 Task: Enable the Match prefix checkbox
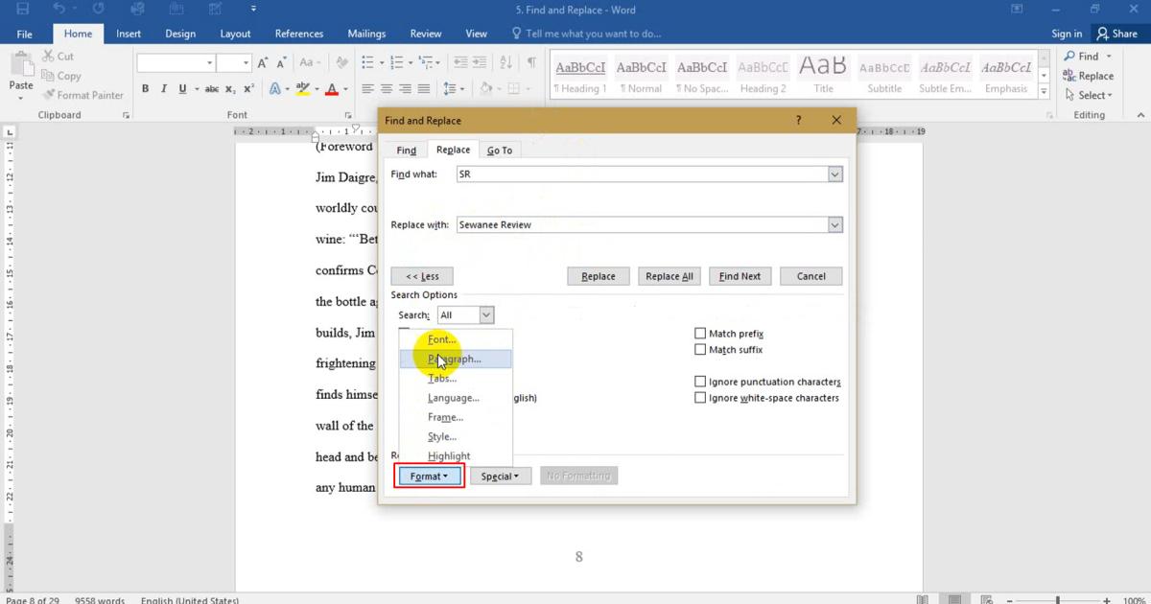click(700, 334)
